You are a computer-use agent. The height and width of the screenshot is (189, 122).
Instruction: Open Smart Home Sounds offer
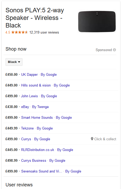(37, 117)
